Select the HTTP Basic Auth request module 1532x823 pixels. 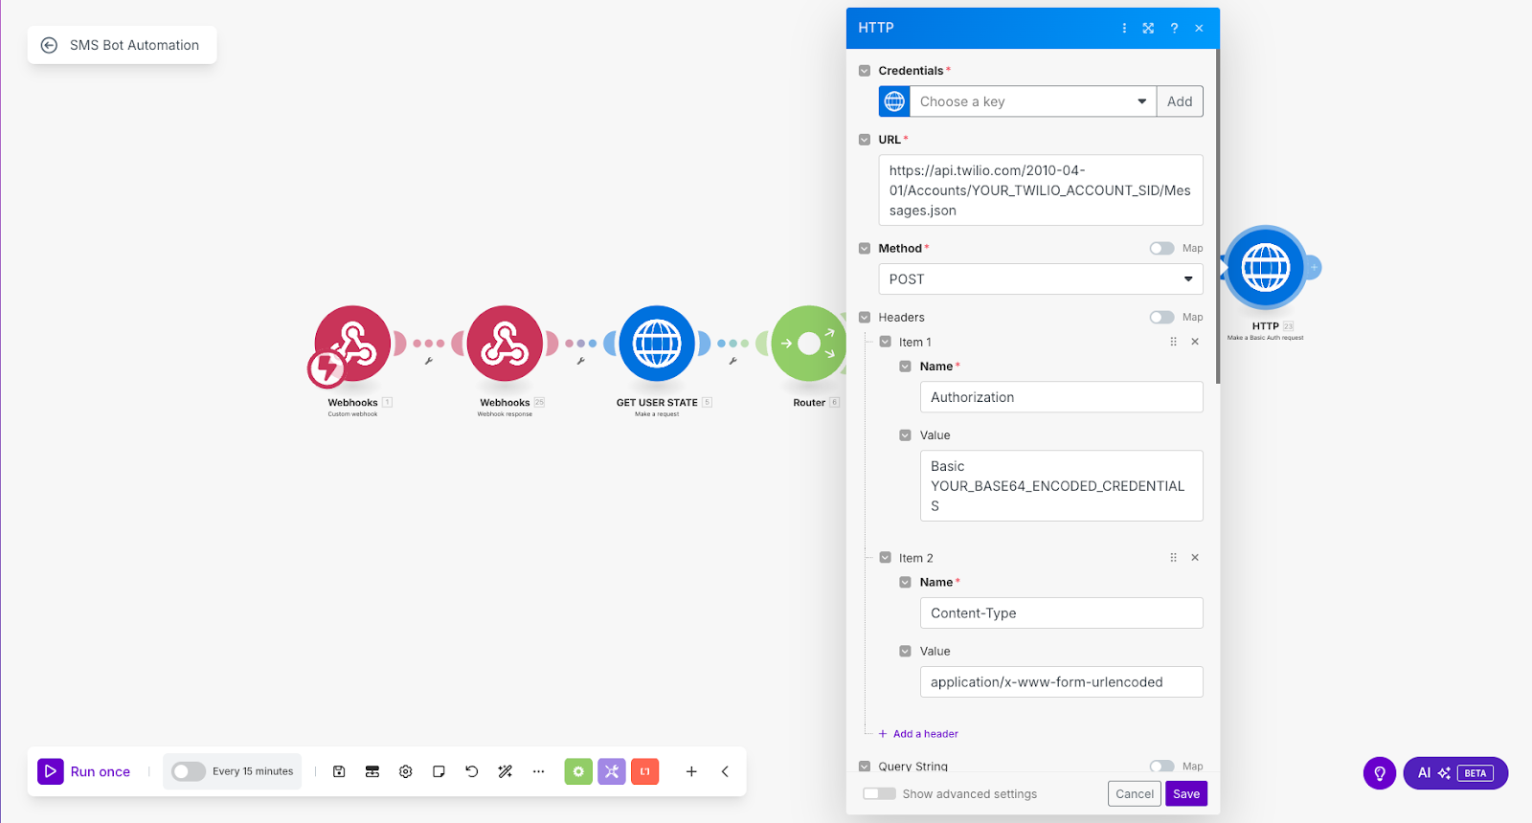1266,267
